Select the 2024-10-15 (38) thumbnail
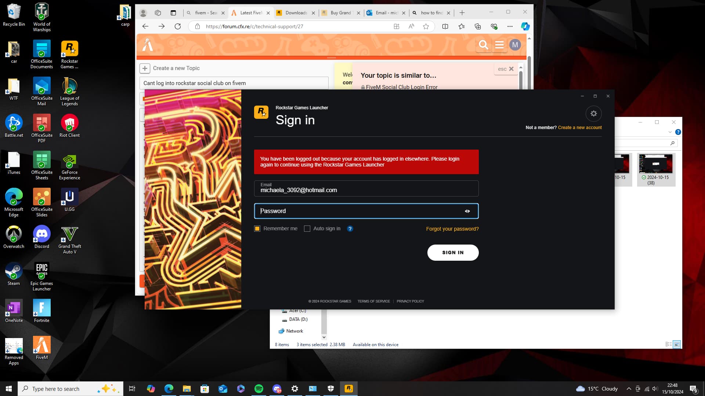Screen dimensions: 705x396 click(656, 170)
